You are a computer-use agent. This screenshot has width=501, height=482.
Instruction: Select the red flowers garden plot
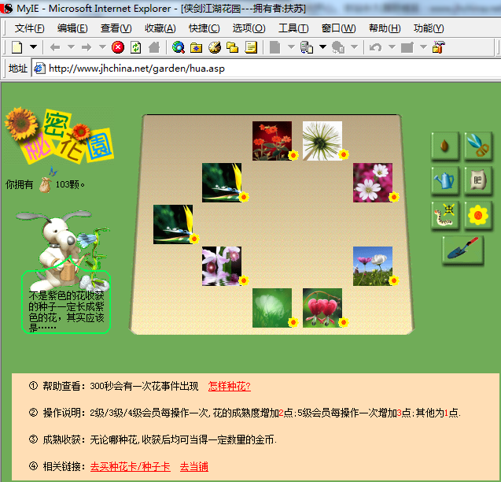pyautogui.click(x=272, y=140)
